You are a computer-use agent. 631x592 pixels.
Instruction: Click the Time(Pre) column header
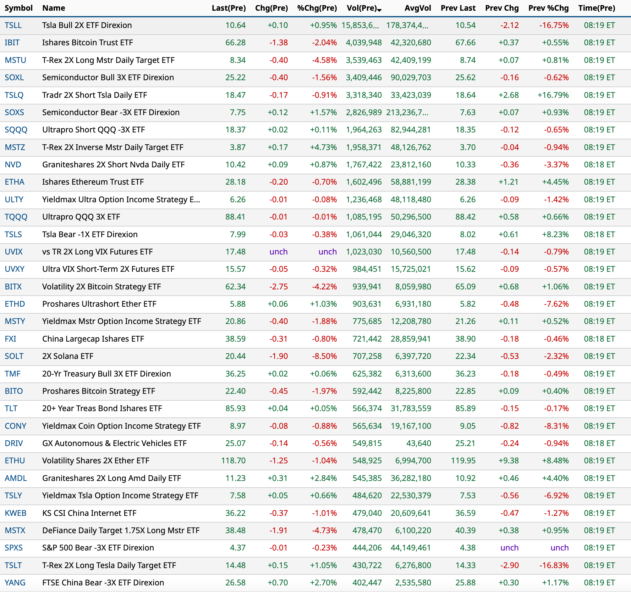click(x=596, y=8)
